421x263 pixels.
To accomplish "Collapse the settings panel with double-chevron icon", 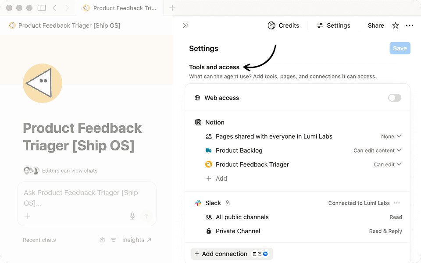I will click(186, 25).
